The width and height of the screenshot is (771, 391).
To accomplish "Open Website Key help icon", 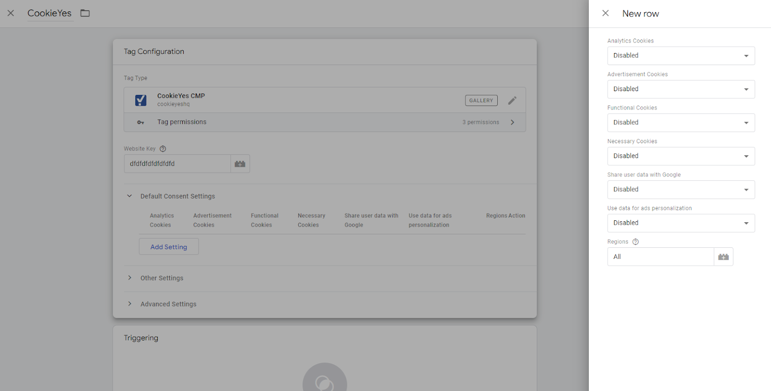I will 163,149.
